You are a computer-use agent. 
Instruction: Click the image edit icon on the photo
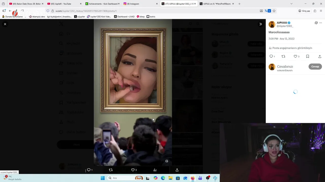tap(167, 161)
